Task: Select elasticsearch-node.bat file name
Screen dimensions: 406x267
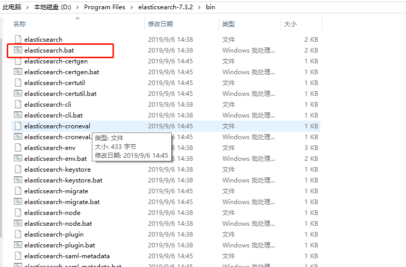Action: (58, 224)
